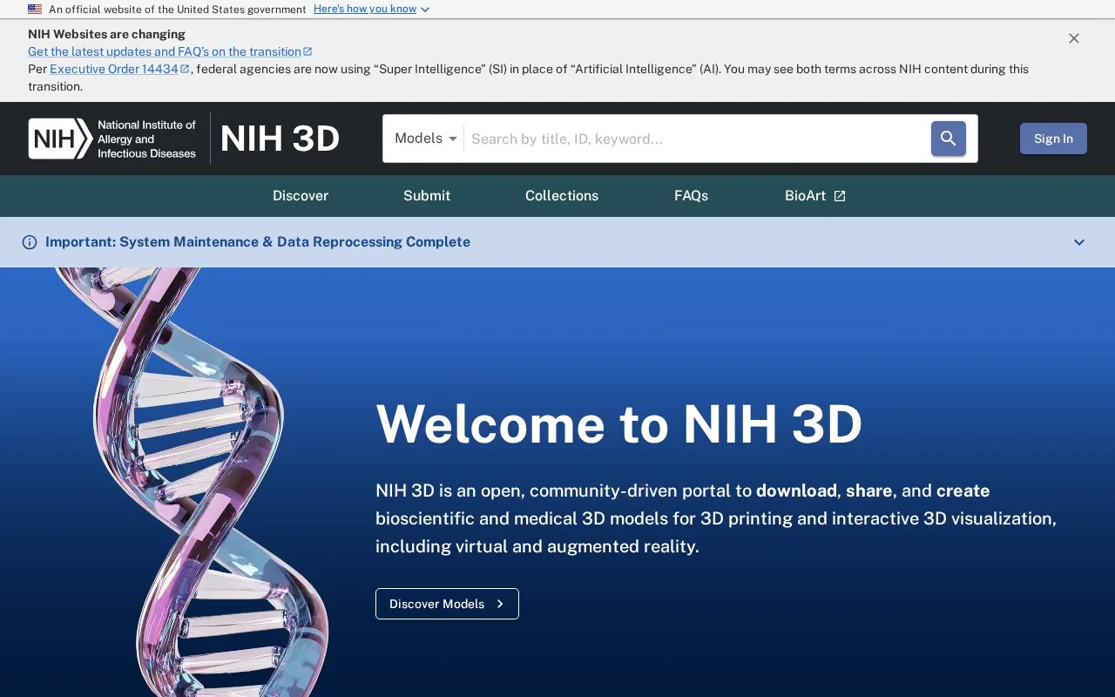Click the US flag icon

coord(35,9)
